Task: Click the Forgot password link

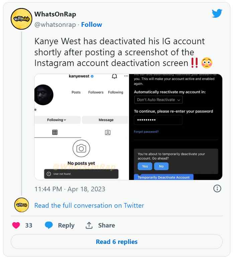Action: click(x=146, y=132)
